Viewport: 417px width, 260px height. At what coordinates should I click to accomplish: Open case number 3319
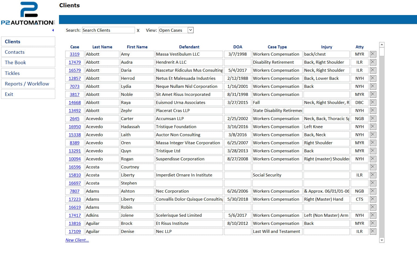click(75, 54)
